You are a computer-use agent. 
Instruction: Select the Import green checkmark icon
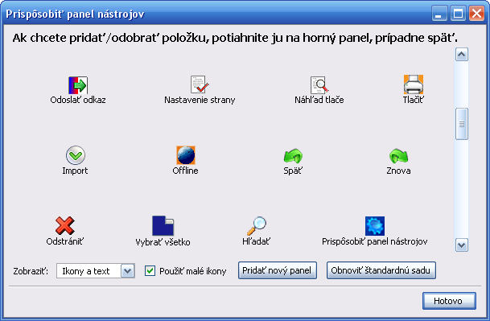pyautogui.click(x=76, y=155)
